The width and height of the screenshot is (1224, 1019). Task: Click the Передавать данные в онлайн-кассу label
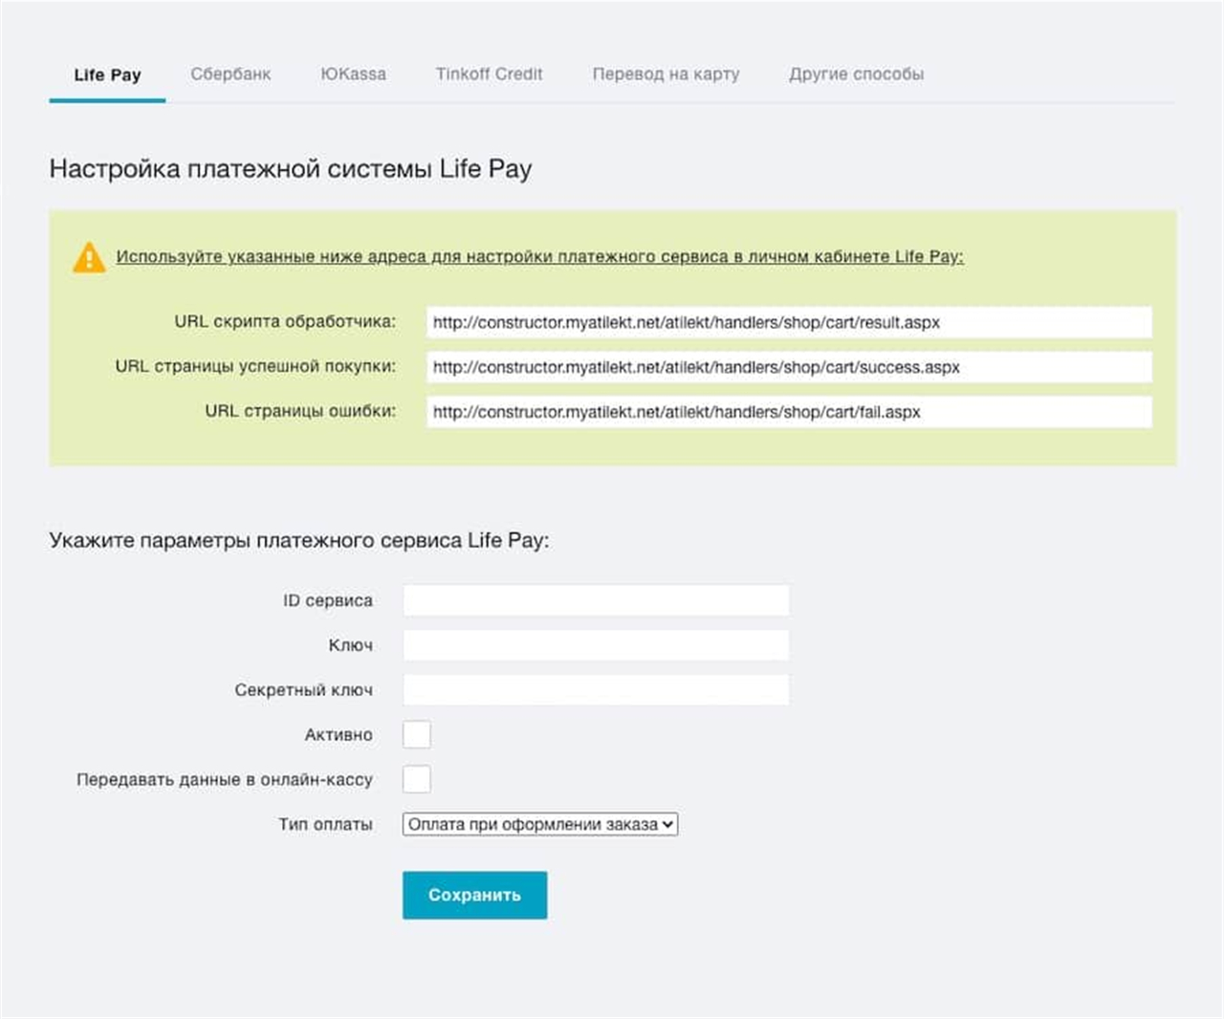click(x=225, y=779)
